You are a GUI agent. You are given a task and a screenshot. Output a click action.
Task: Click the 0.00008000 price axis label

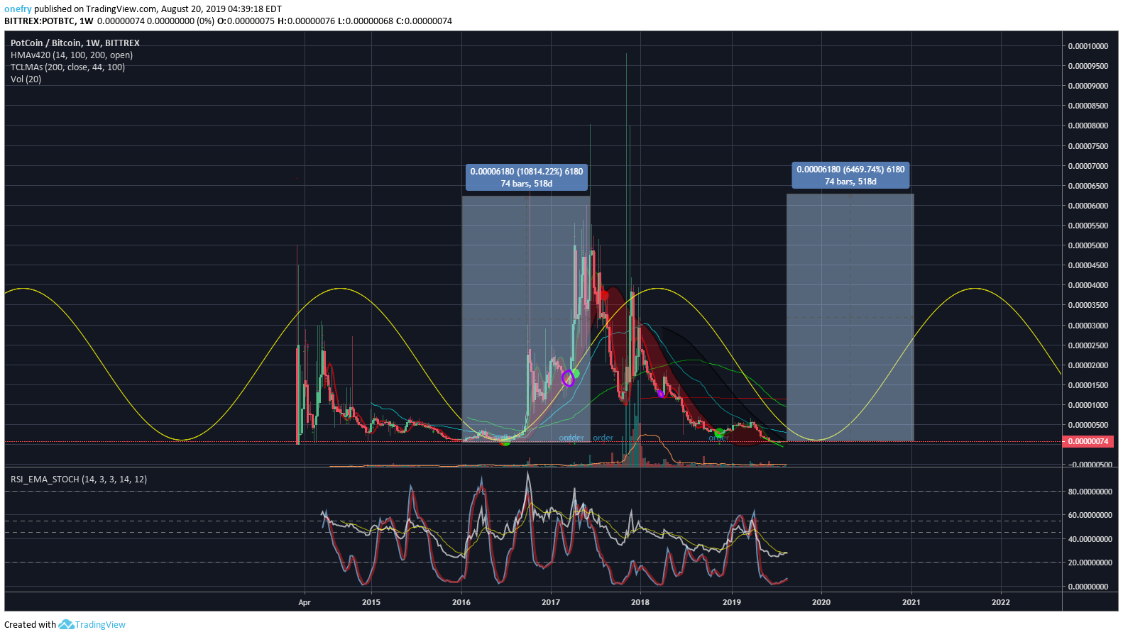[1088, 126]
